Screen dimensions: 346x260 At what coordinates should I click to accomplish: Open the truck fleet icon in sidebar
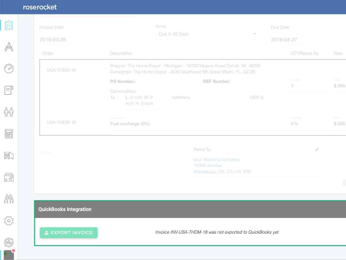click(9, 155)
